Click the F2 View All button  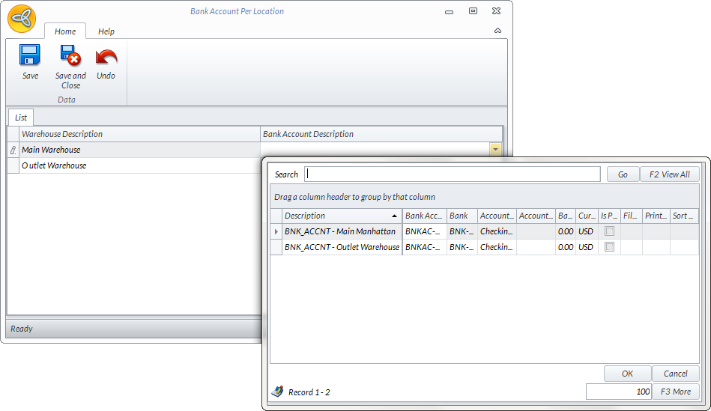click(669, 174)
